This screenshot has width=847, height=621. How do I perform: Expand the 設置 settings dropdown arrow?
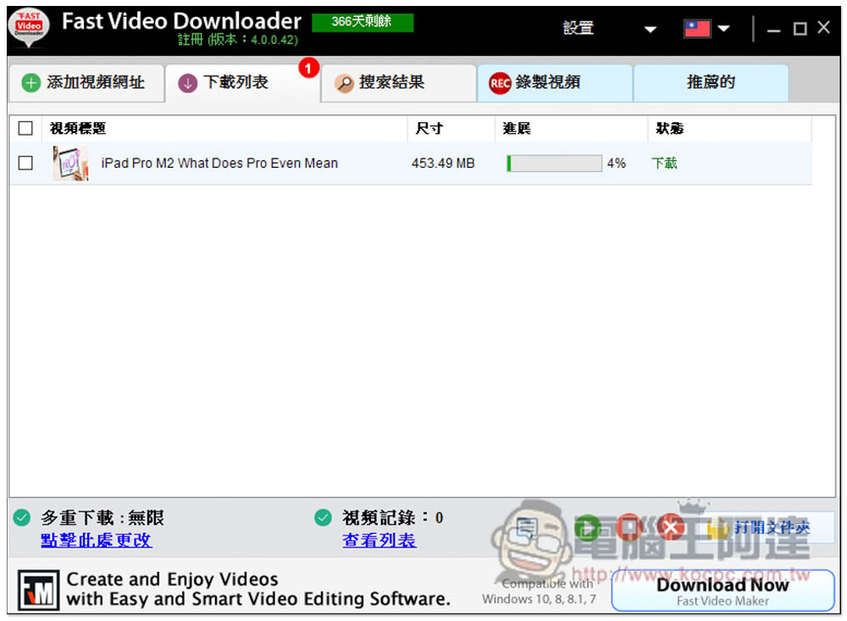coord(650,29)
